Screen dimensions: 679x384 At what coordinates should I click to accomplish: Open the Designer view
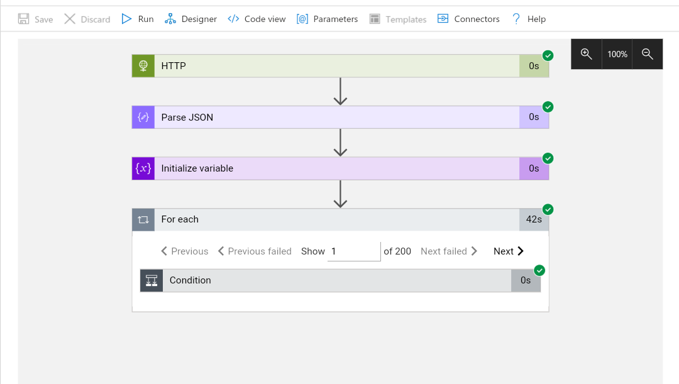(x=191, y=19)
